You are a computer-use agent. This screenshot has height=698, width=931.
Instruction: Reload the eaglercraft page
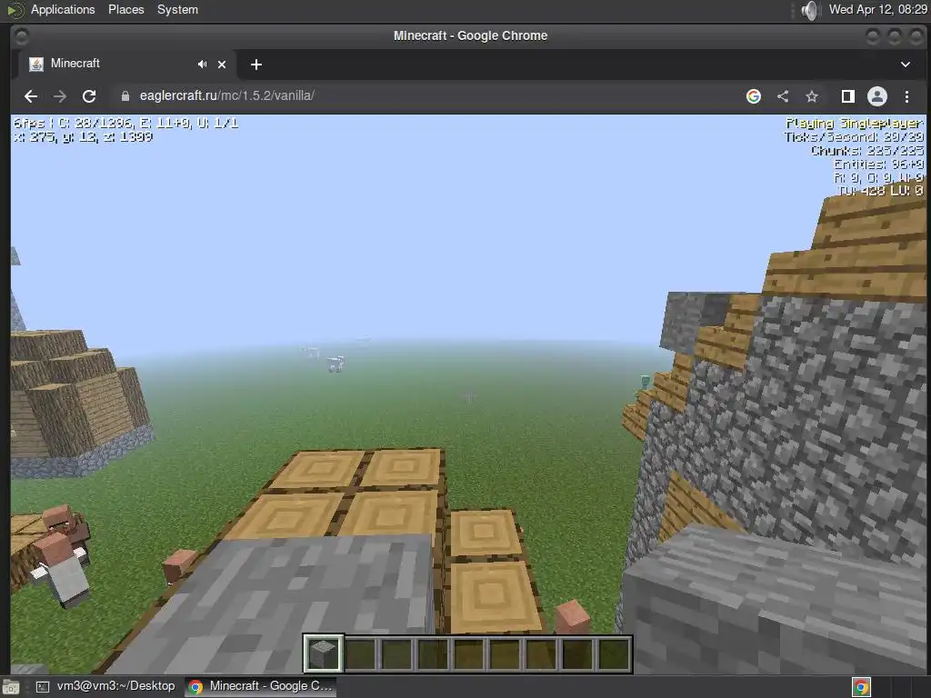pos(89,96)
